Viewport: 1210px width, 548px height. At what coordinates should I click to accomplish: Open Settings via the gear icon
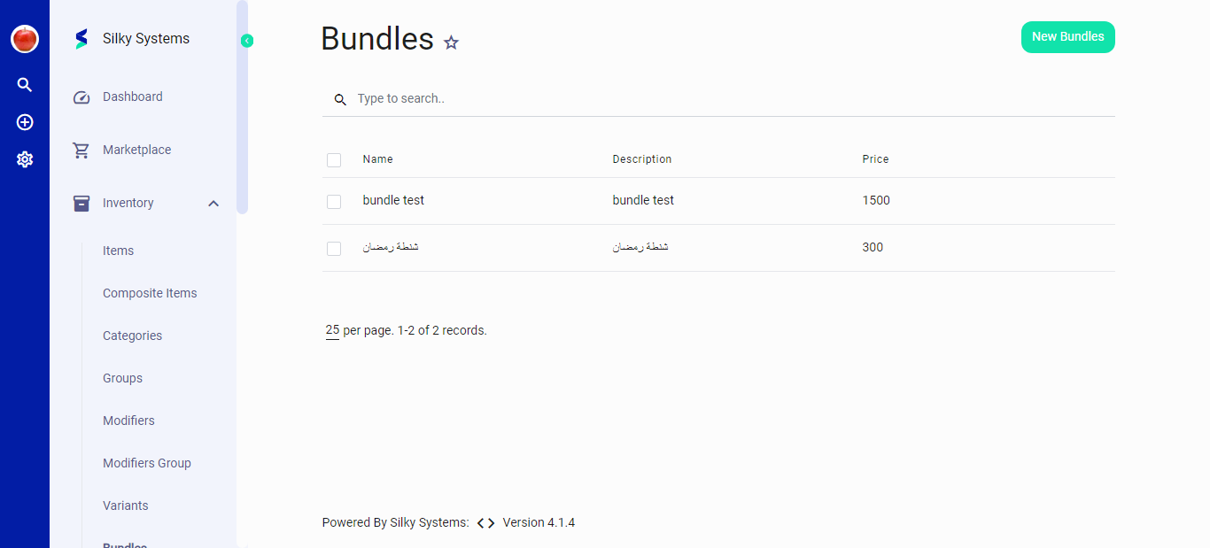(24, 158)
